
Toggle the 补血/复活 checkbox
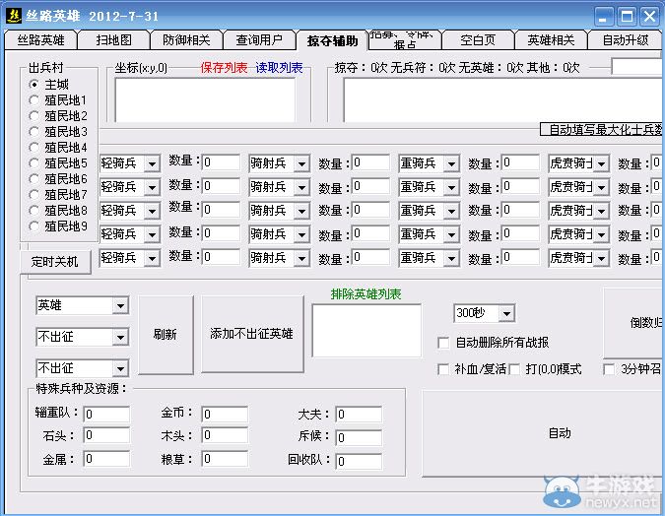pyautogui.click(x=443, y=369)
